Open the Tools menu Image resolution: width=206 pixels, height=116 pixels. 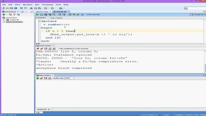tap(58, 5)
